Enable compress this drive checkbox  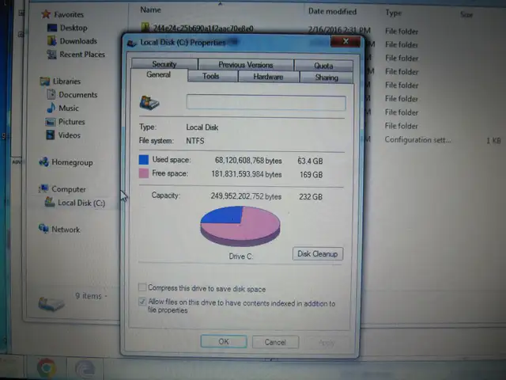click(x=142, y=287)
